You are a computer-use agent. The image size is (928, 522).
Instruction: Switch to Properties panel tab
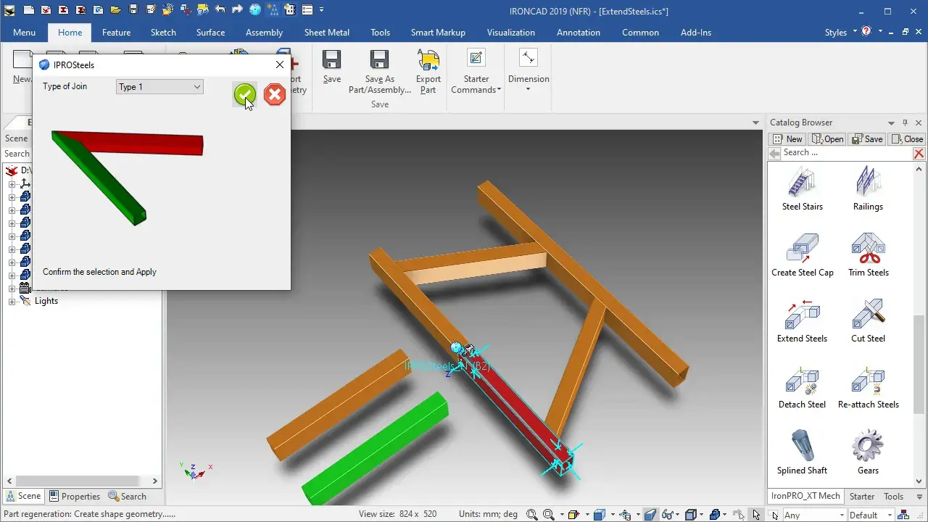pos(75,497)
